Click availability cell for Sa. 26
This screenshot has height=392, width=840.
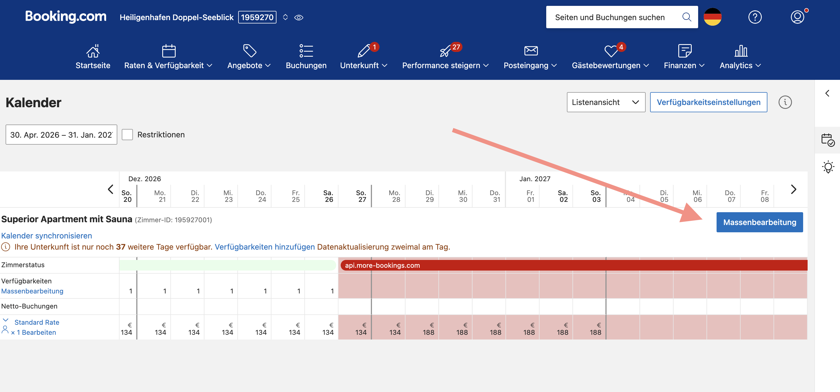pyautogui.click(x=321, y=286)
